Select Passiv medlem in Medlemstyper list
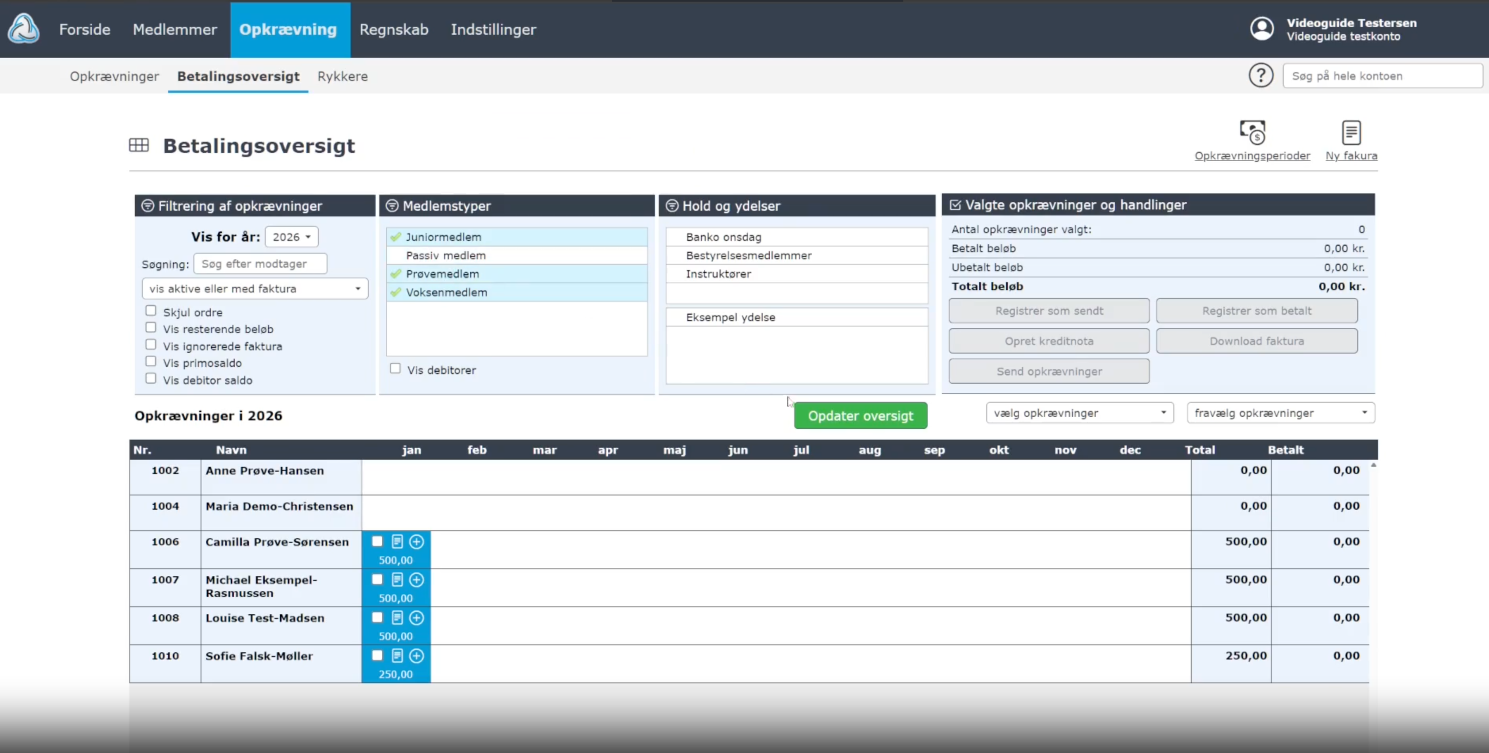Viewport: 1489px width, 753px height. 446,256
